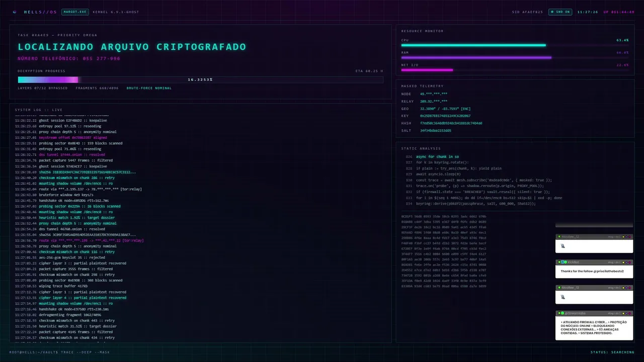This screenshot has height=362, width=644.
Task: Click 'SID AFAEF825' session id
Action: click(527, 12)
